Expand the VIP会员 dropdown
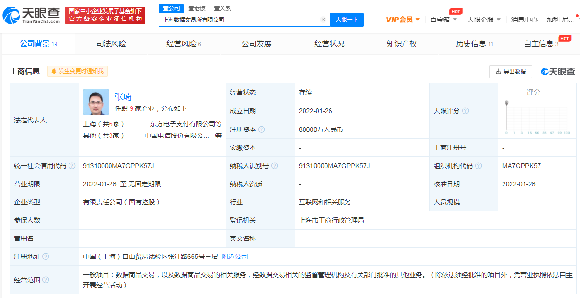Viewport: 580px width, 298px height. pyautogui.click(x=402, y=20)
